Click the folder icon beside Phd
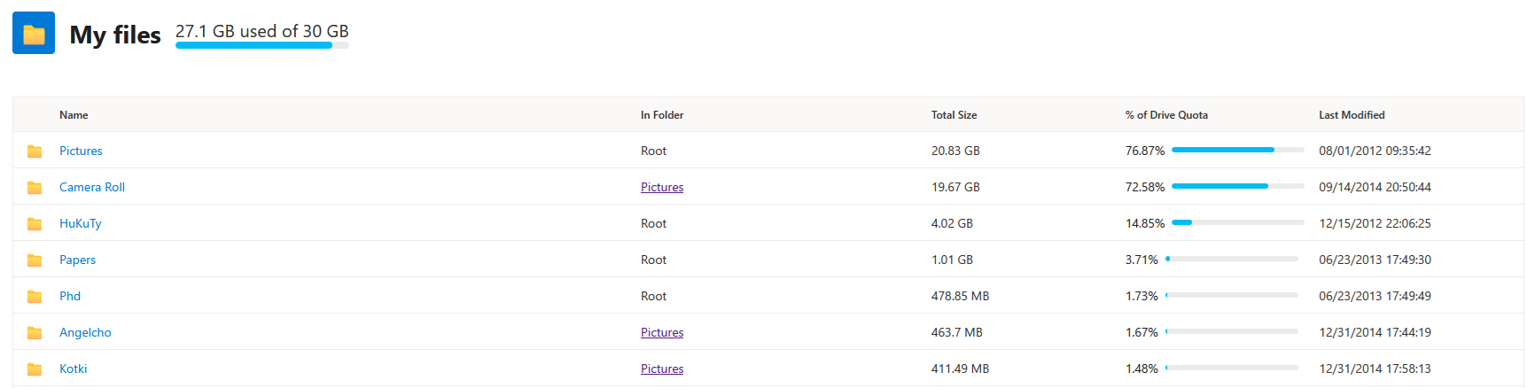 [35, 297]
